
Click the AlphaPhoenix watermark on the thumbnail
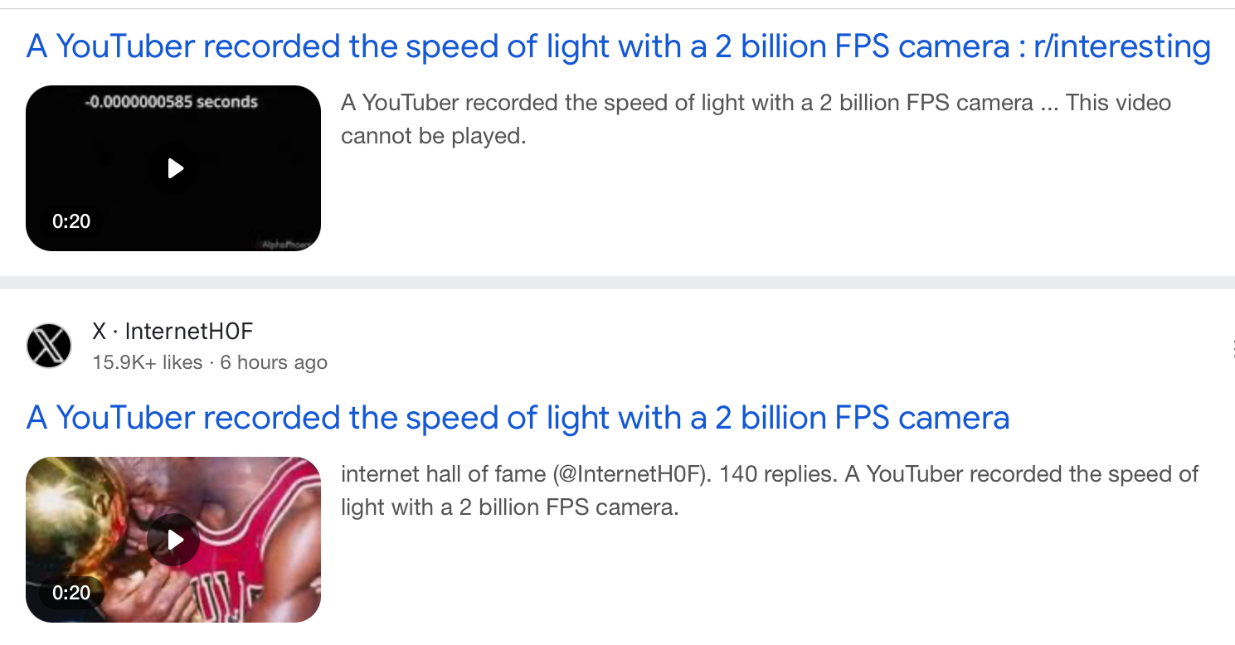[x=284, y=245]
